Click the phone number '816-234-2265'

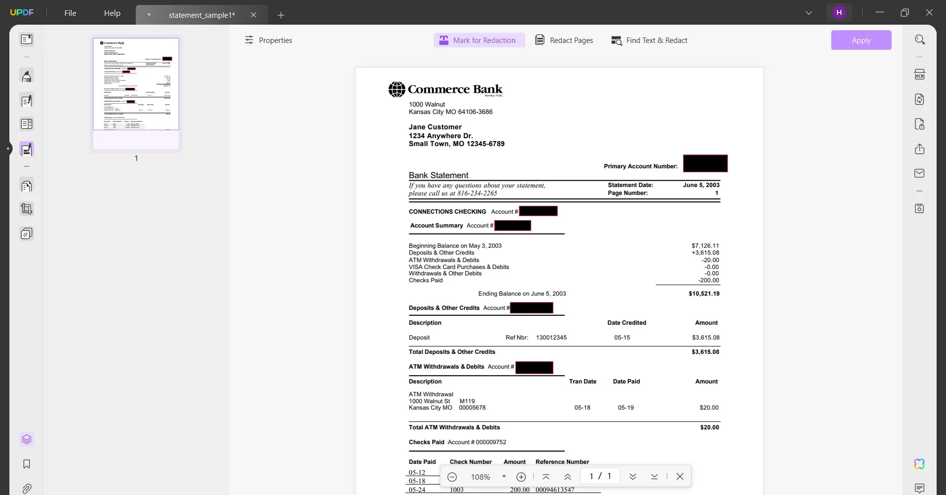[x=477, y=193]
